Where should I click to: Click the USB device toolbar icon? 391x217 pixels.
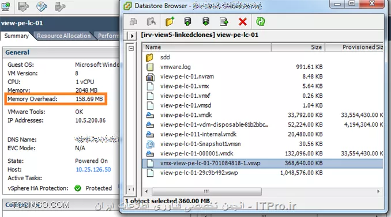60,7
